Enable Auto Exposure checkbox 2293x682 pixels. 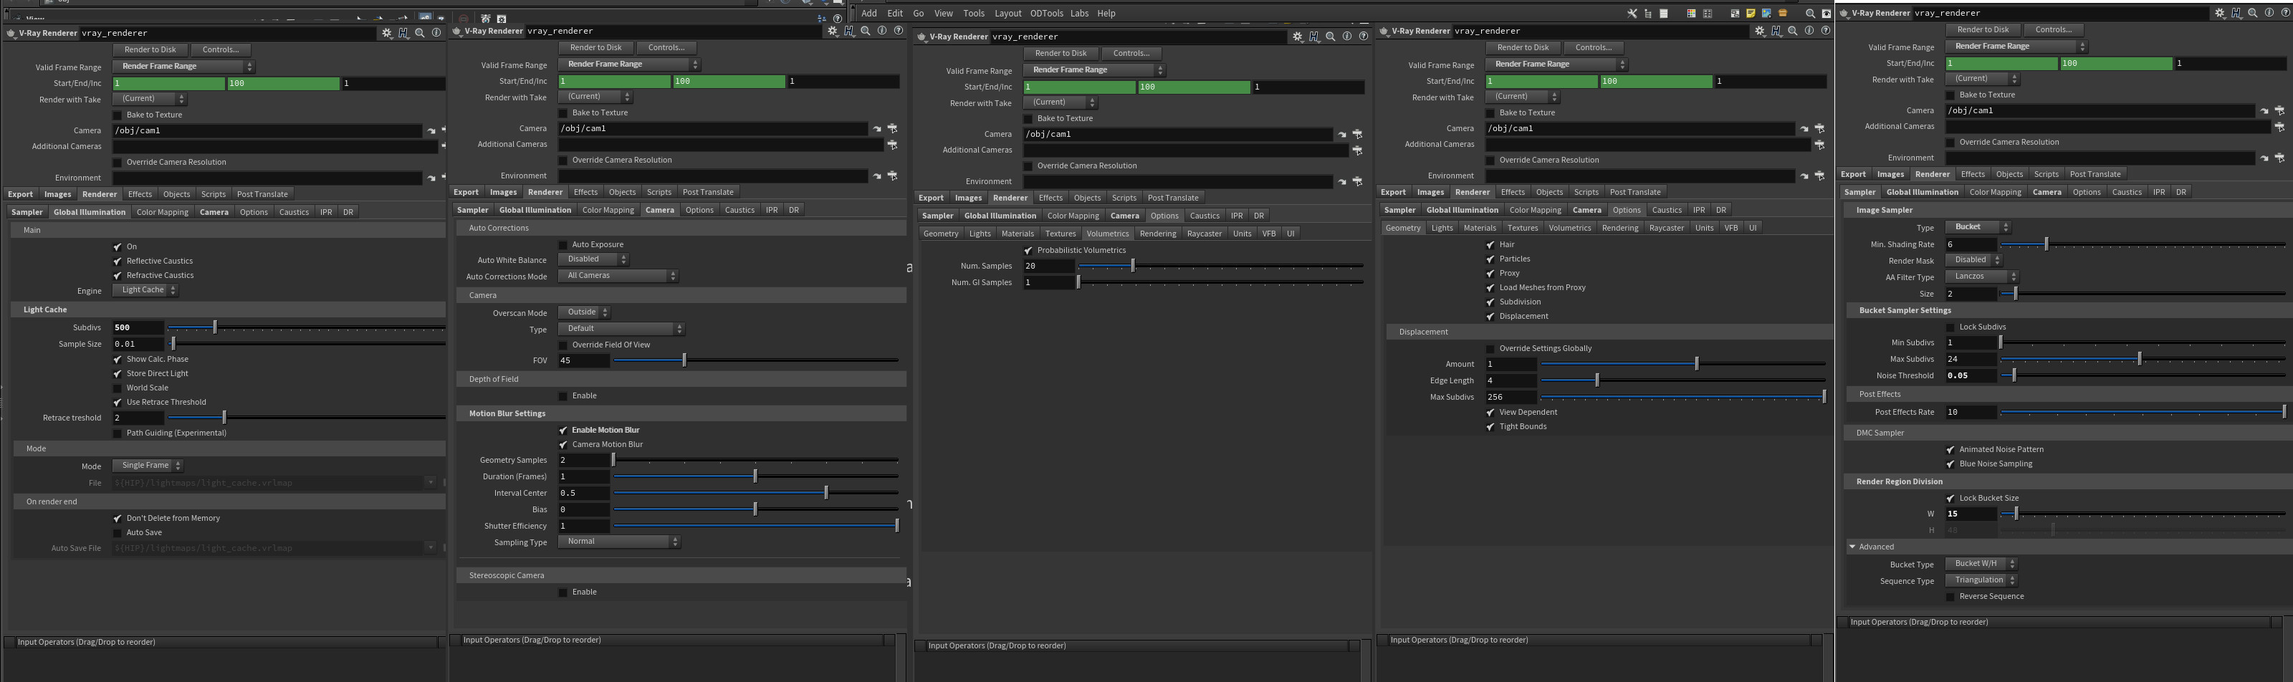[563, 245]
